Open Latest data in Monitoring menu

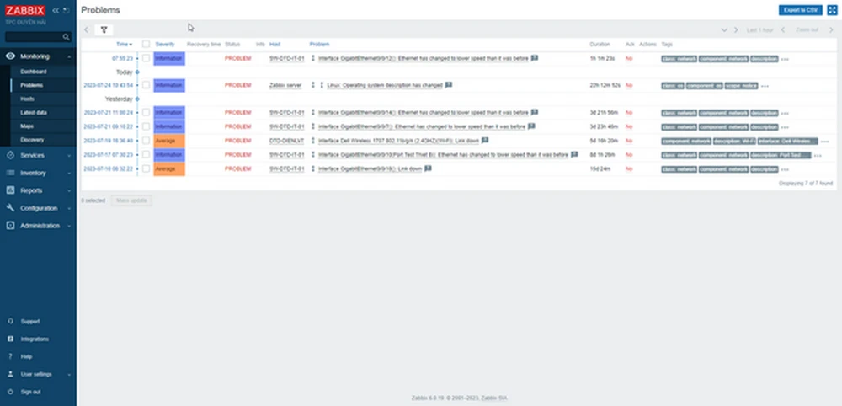click(34, 112)
